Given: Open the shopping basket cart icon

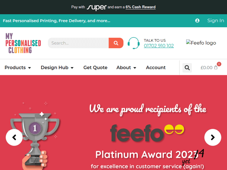Looking at the screenshot, I should click(x=216, y=67).
